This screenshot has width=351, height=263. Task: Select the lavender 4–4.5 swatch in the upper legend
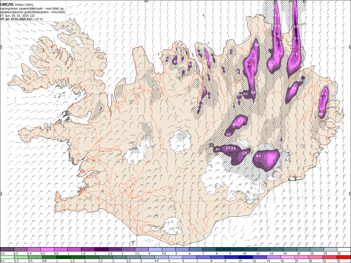(155, 249)
